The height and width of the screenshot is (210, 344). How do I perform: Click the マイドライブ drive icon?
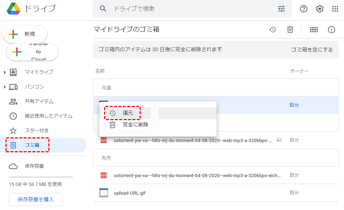[13, 72]
